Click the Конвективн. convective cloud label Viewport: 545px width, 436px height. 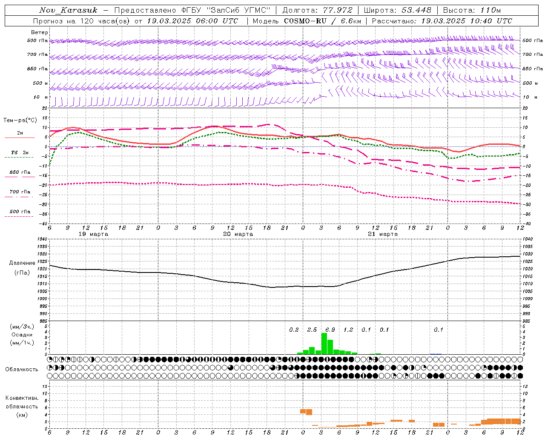(22, 398)
